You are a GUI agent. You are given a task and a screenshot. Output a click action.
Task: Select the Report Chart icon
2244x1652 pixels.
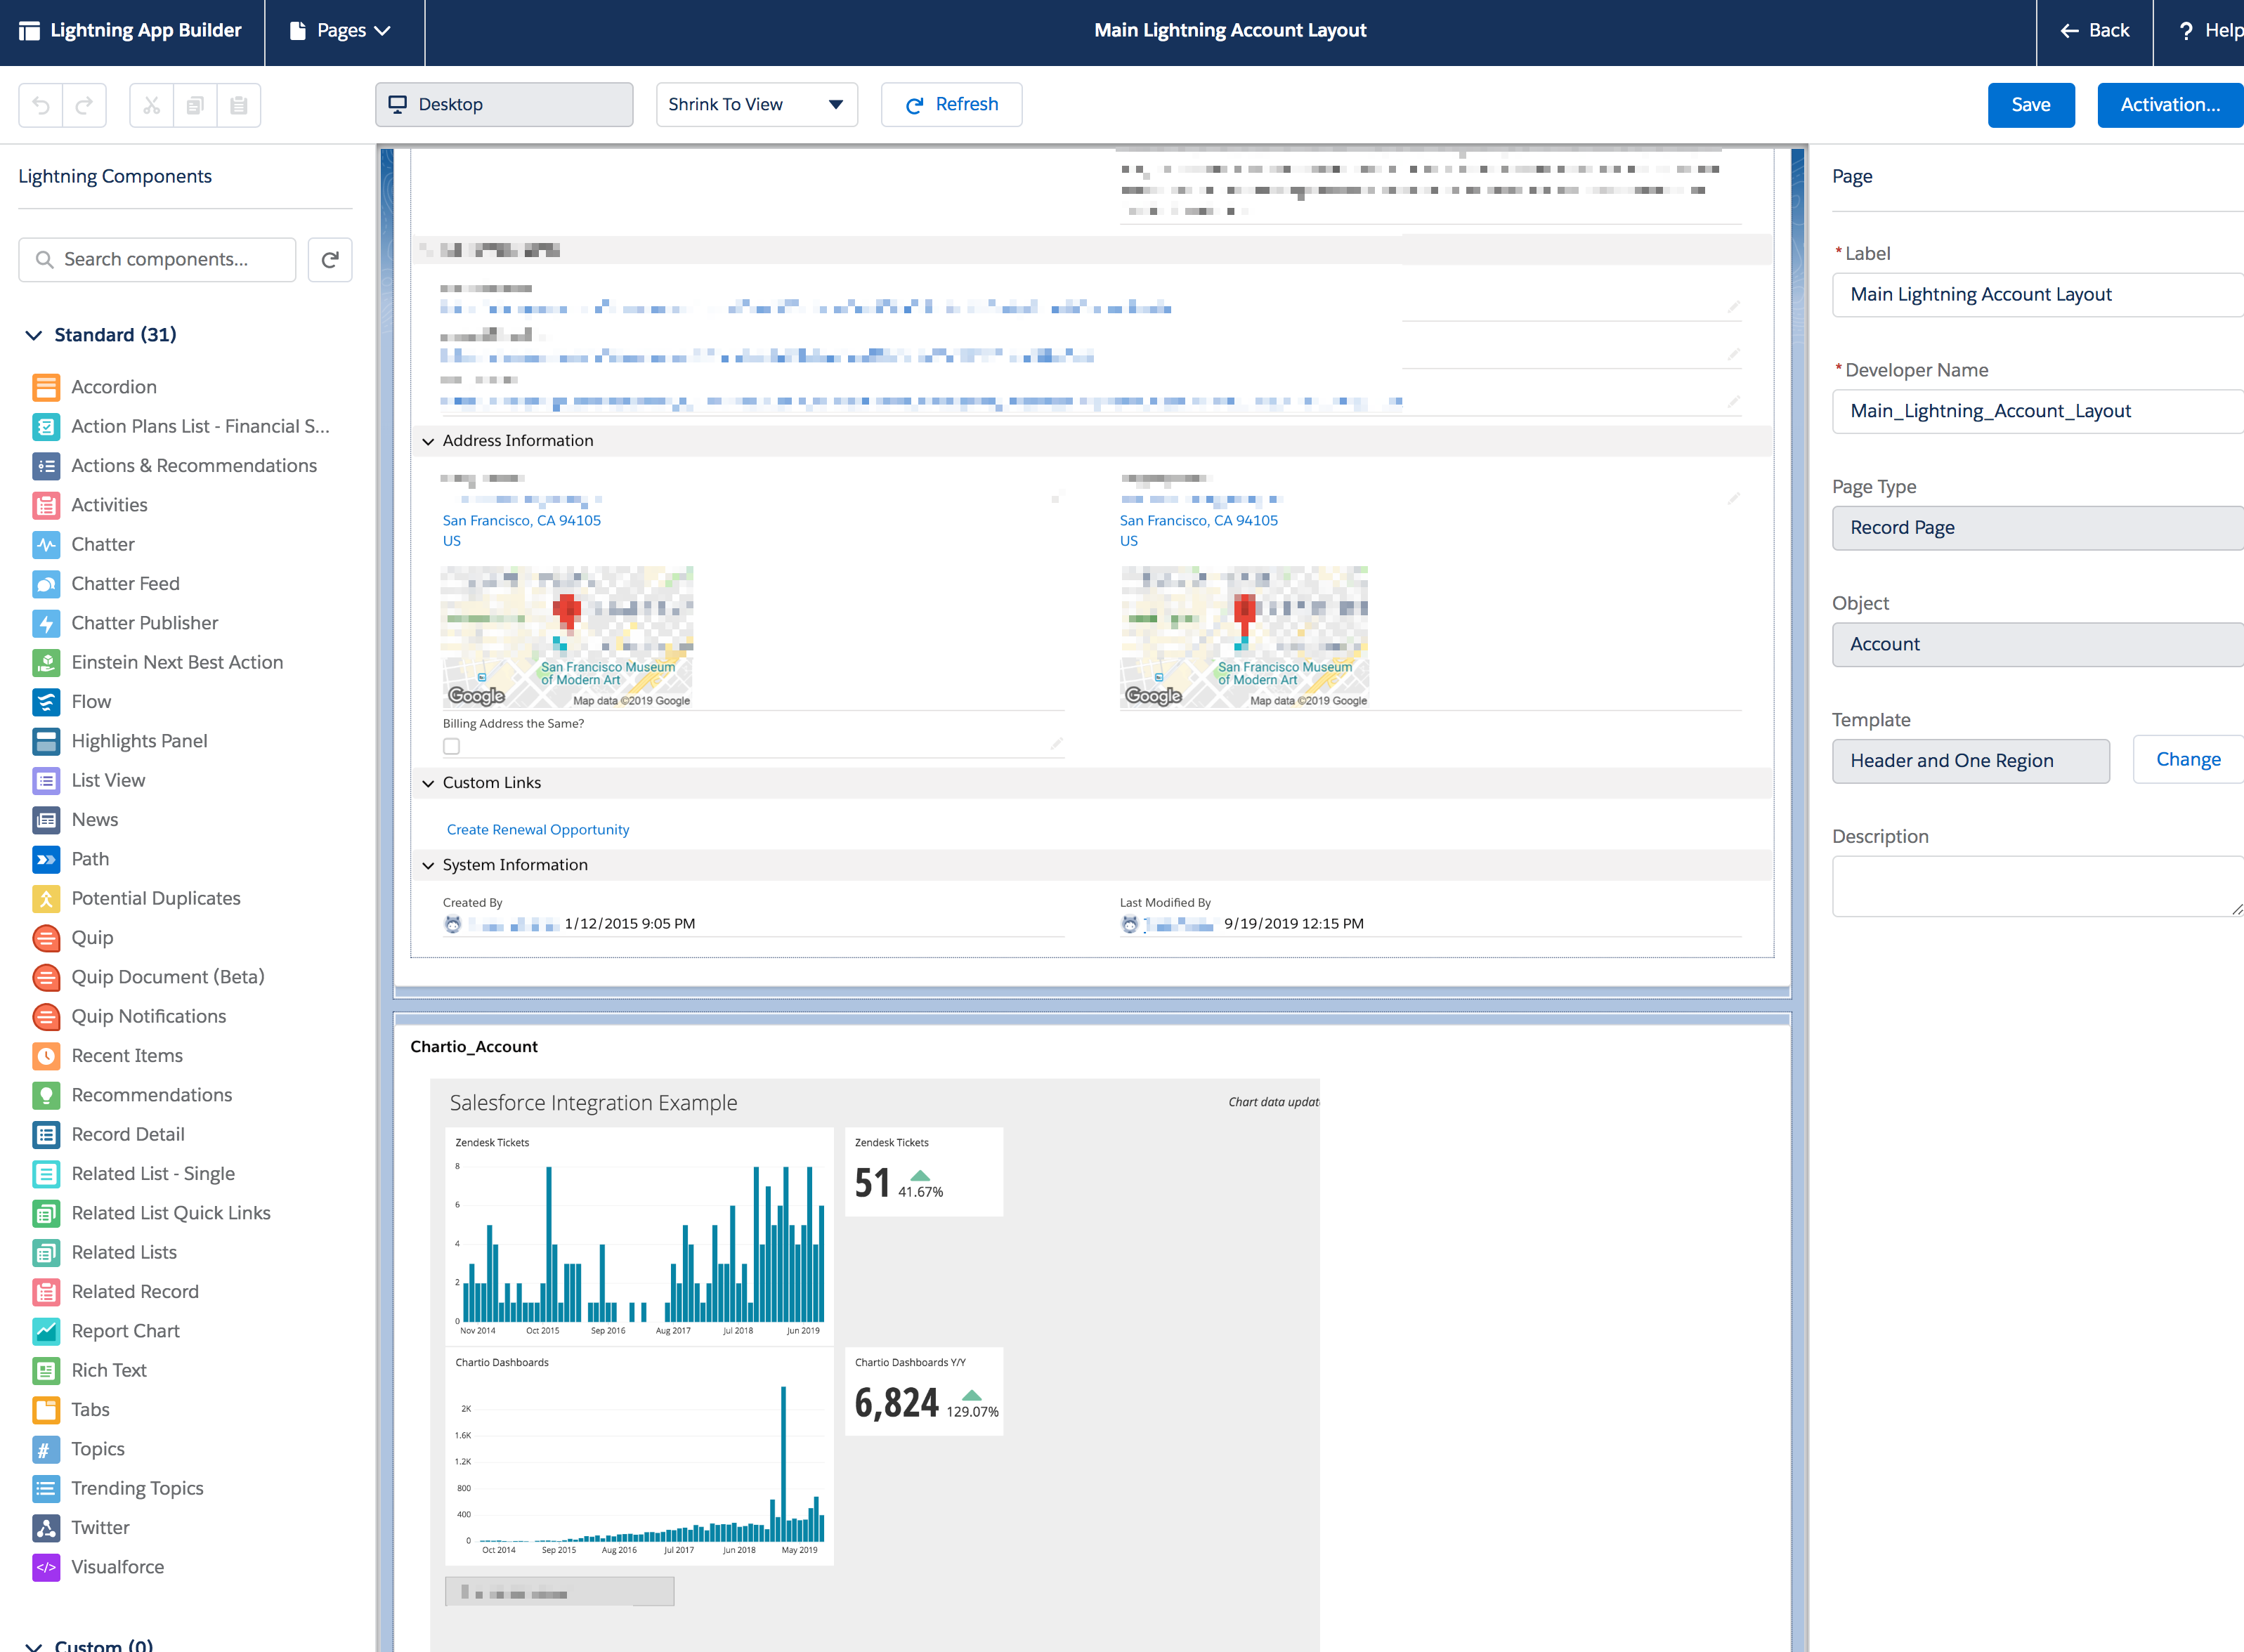46,1331
